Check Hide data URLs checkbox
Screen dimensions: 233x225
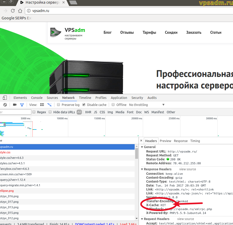pyautogui.click(x=50, y=112)
